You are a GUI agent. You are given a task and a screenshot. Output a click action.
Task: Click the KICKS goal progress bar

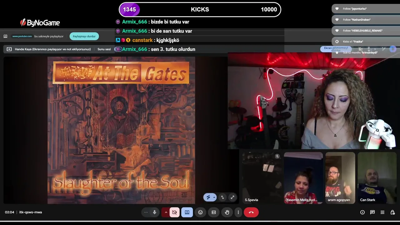200,9
